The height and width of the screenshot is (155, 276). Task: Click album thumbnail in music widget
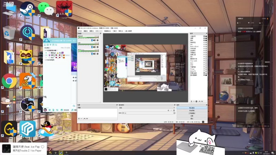[6, 148]
